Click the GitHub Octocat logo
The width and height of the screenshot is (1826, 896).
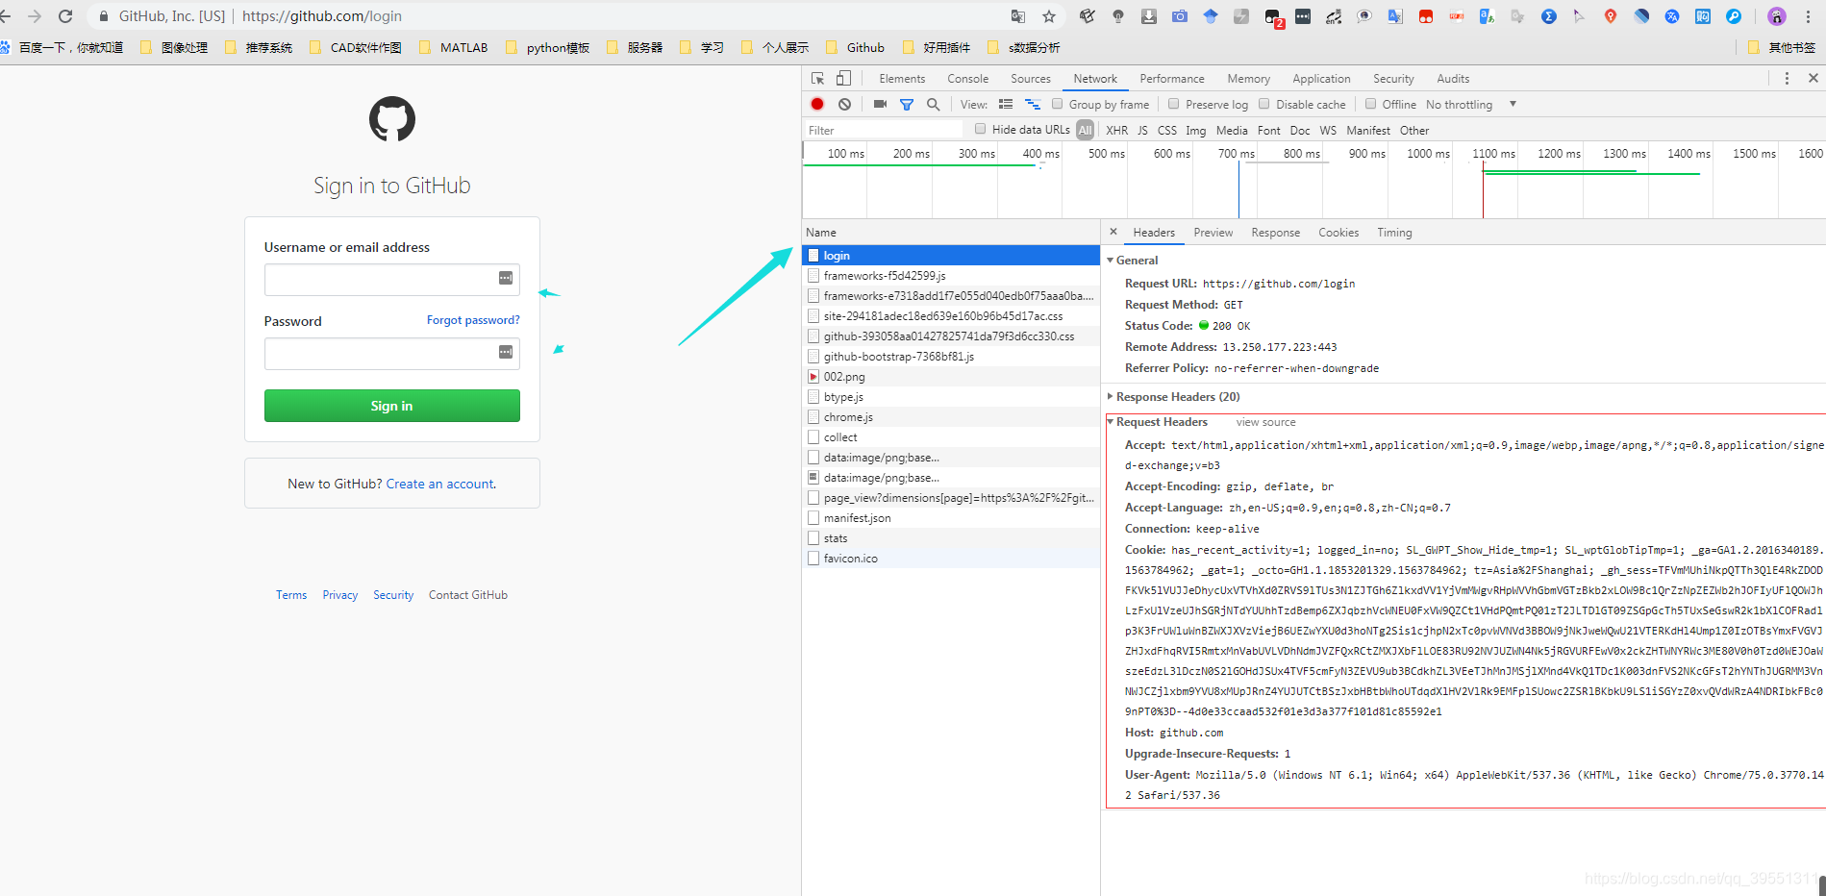(x=392, y=119)
